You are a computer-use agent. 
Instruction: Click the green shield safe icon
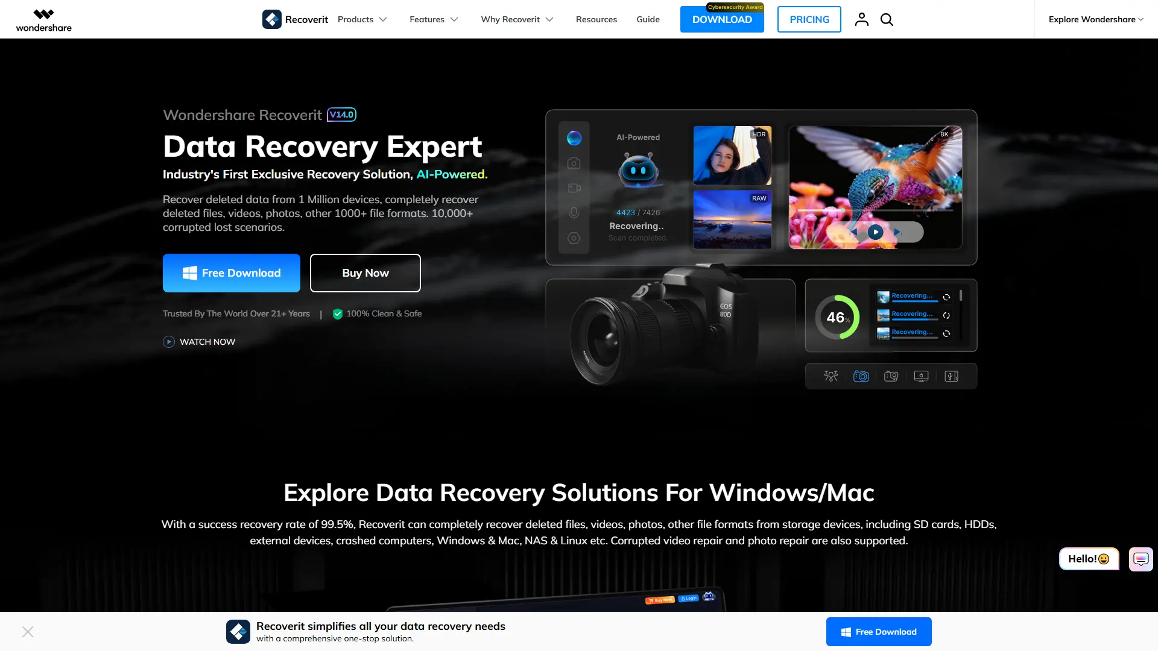tap(338, 314)
